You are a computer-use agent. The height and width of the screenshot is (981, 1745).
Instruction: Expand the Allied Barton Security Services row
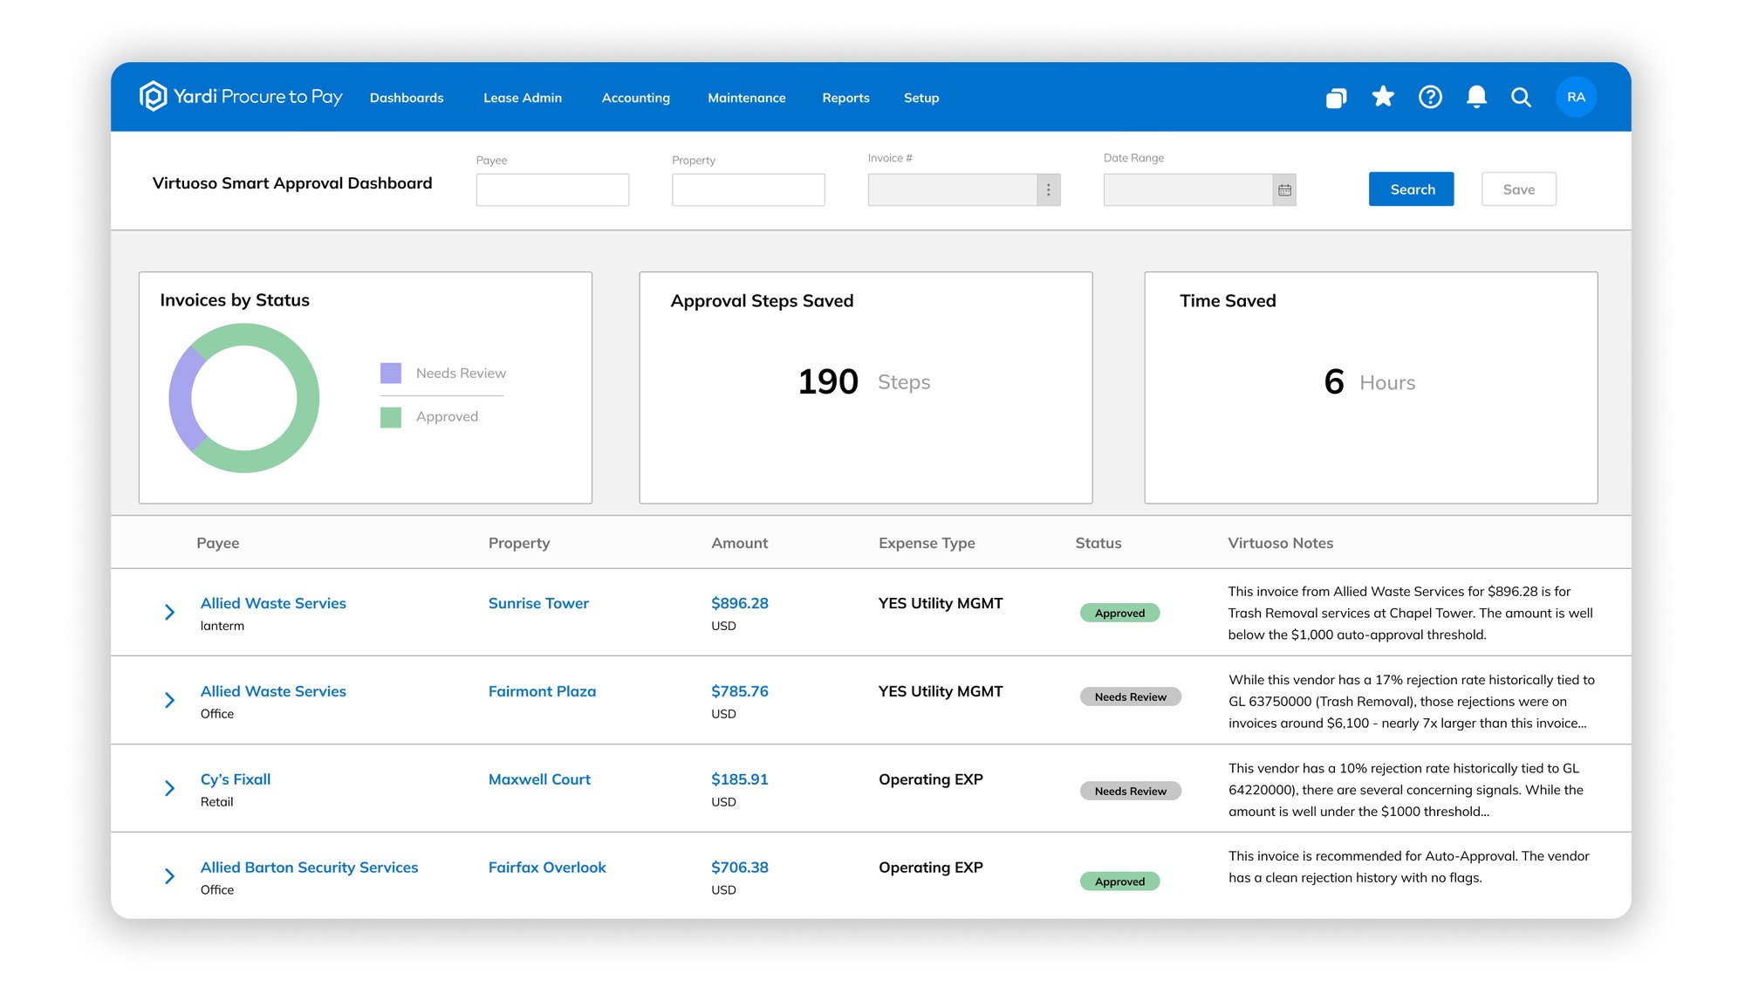(170, 876)
